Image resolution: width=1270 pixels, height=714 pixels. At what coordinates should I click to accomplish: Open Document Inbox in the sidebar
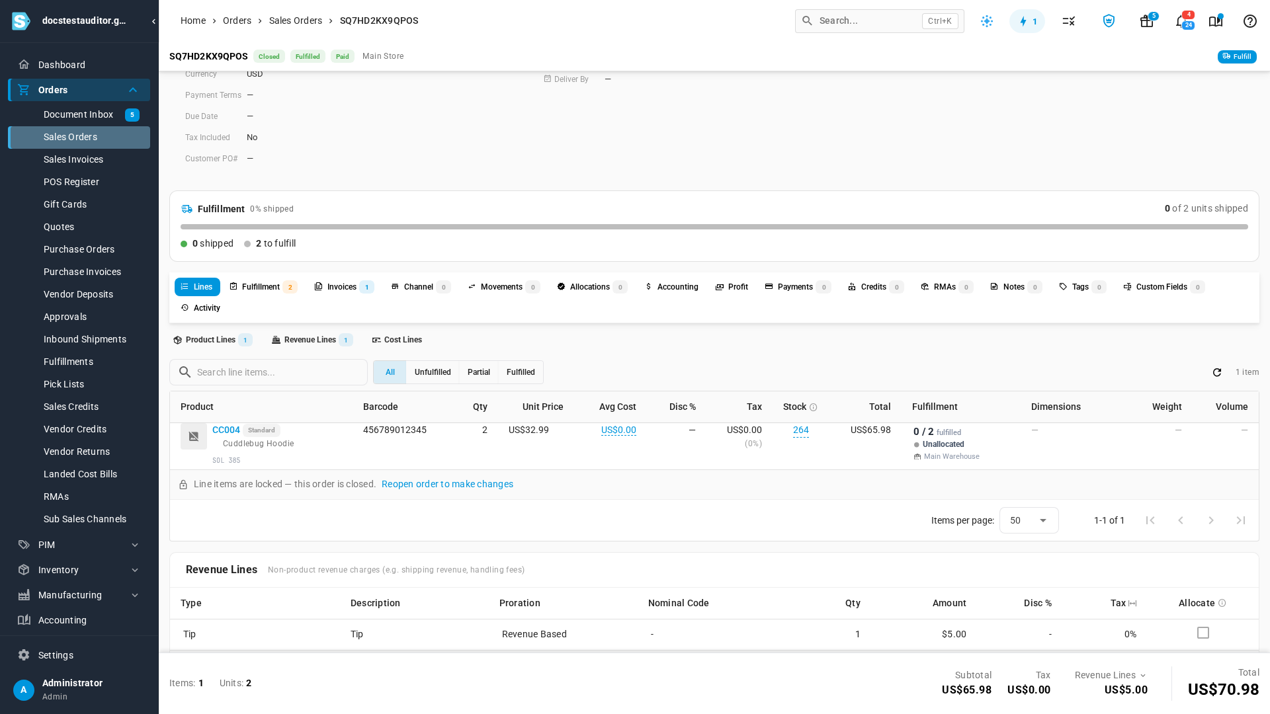click(x=79, y=115)
